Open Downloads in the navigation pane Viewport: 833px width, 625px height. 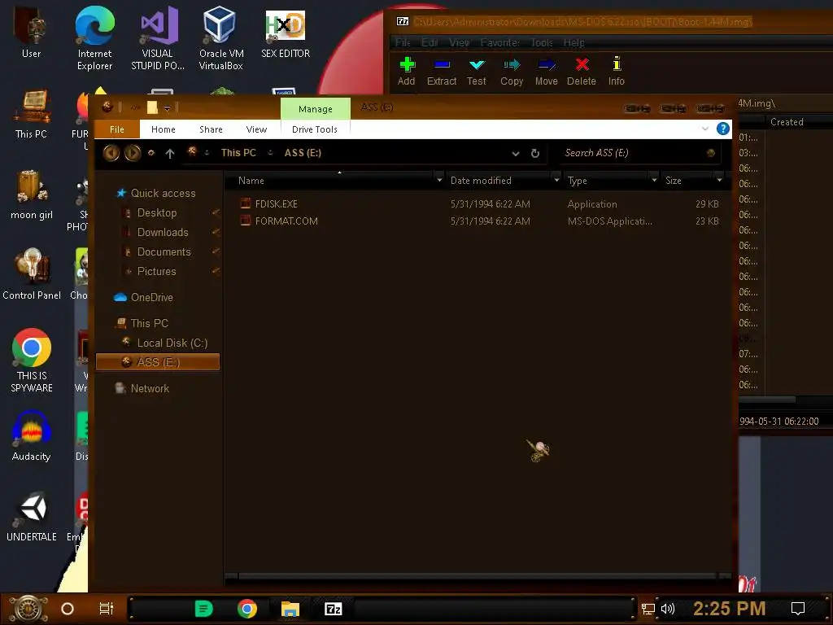pos(163,232)
